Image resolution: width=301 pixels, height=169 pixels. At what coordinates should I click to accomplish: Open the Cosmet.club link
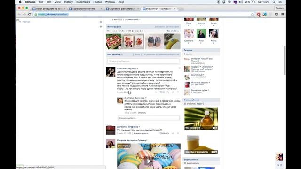pos(197,75)
